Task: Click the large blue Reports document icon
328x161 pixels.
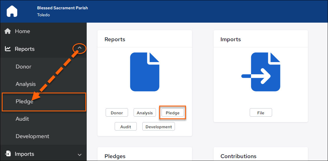Action: pyautogui.click(x=145, y=72)
